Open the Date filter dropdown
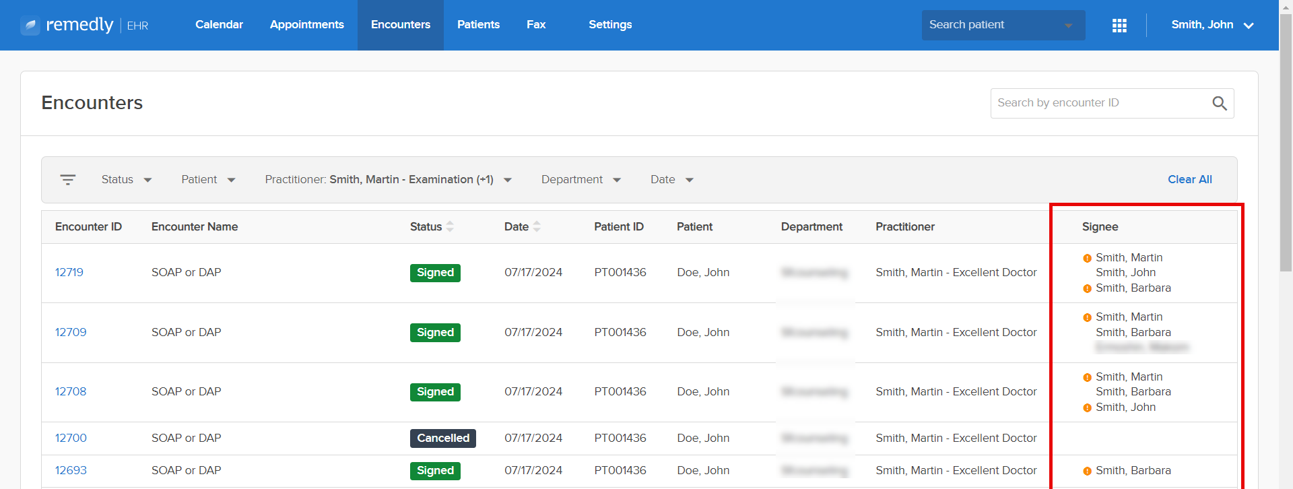Screen dimensions: 1293x489 [672, 180]
